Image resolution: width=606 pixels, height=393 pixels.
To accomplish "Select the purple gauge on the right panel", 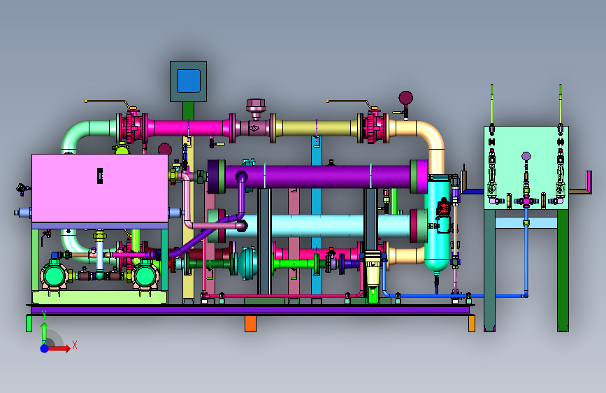I will 526,156.
